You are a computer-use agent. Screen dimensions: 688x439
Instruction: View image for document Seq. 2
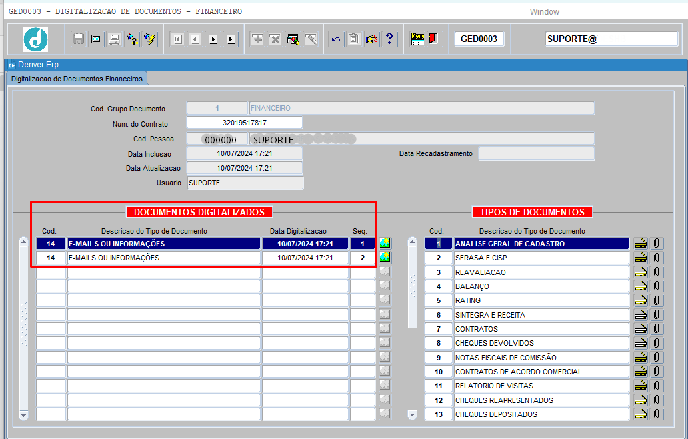[x=385, y=258]
